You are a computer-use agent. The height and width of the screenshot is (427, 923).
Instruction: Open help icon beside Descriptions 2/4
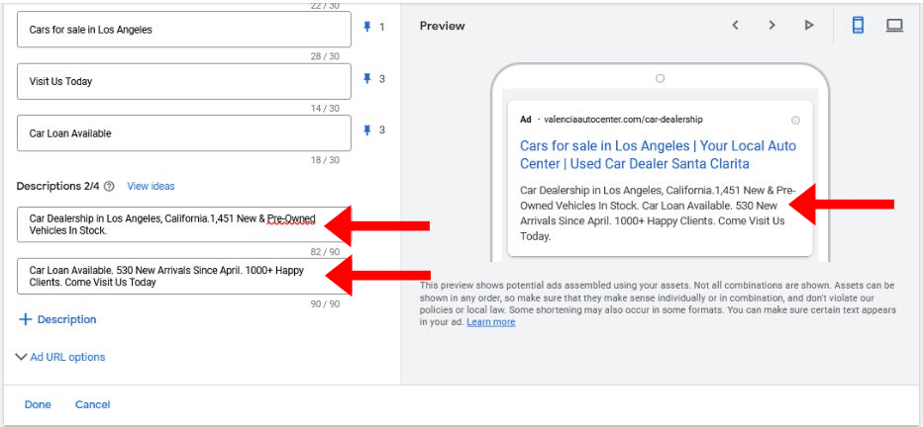point(109,186)
